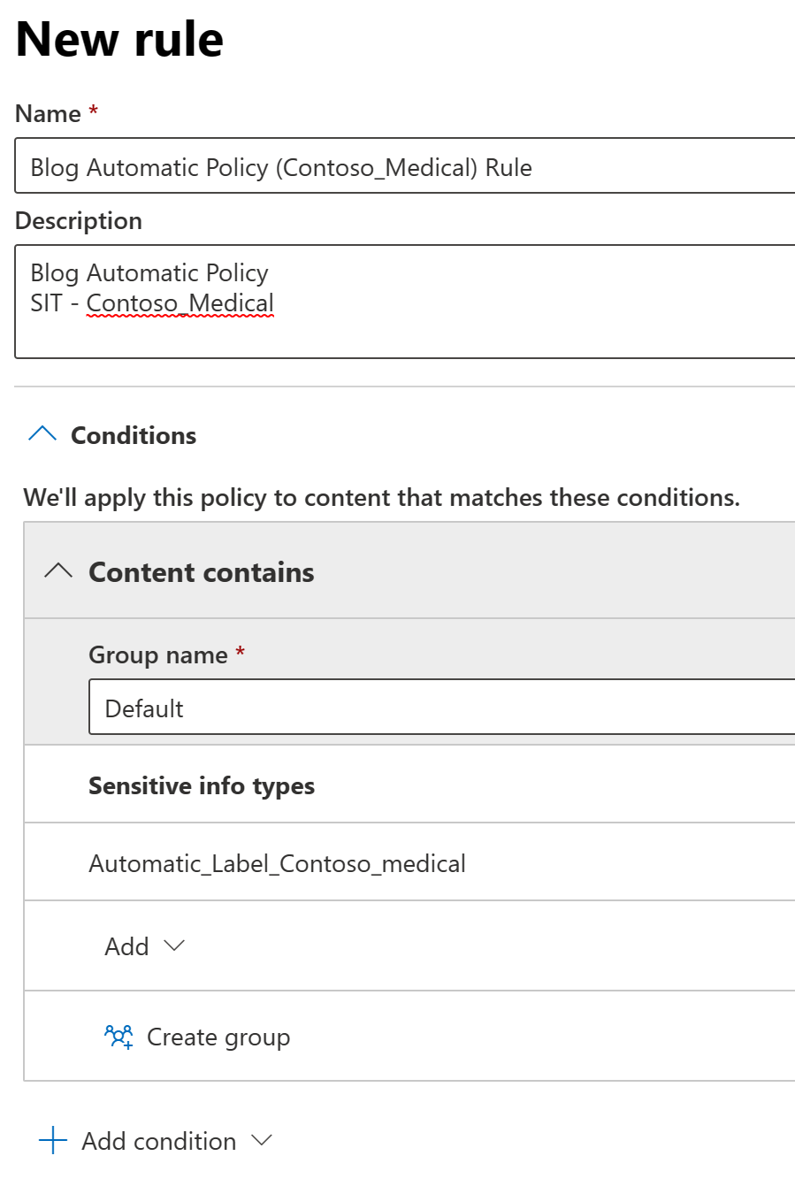Screen dimensions: 795x1194
Task: Focus the rule Name input field
Action: (405, 165)
